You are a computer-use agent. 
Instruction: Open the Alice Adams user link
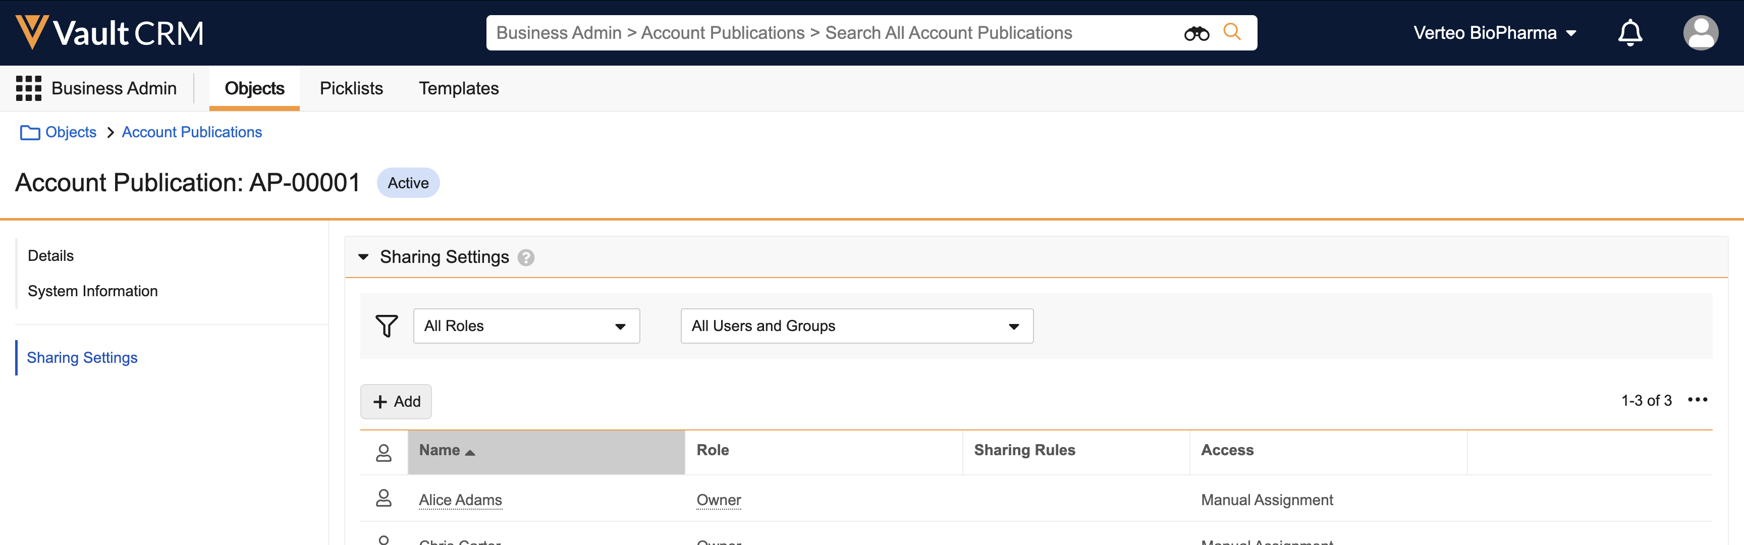(460, 500)
